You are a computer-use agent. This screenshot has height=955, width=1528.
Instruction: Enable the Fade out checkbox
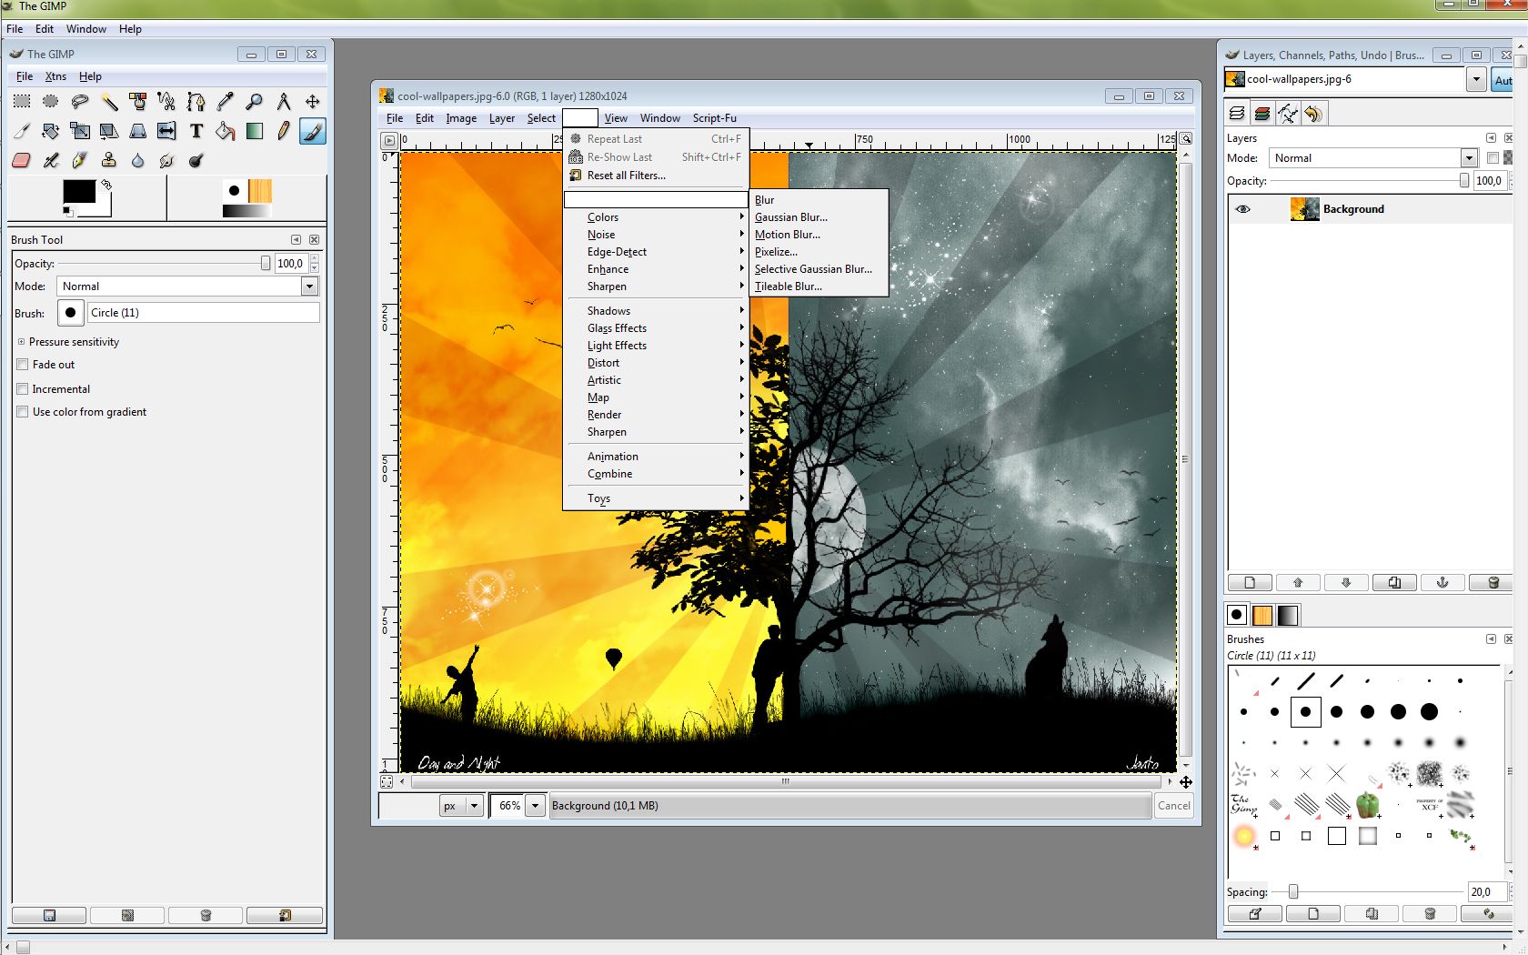tap(23, 365)
